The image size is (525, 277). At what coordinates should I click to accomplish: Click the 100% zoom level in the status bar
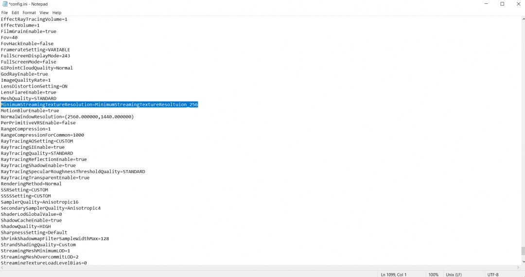click(x=433, y=275)
